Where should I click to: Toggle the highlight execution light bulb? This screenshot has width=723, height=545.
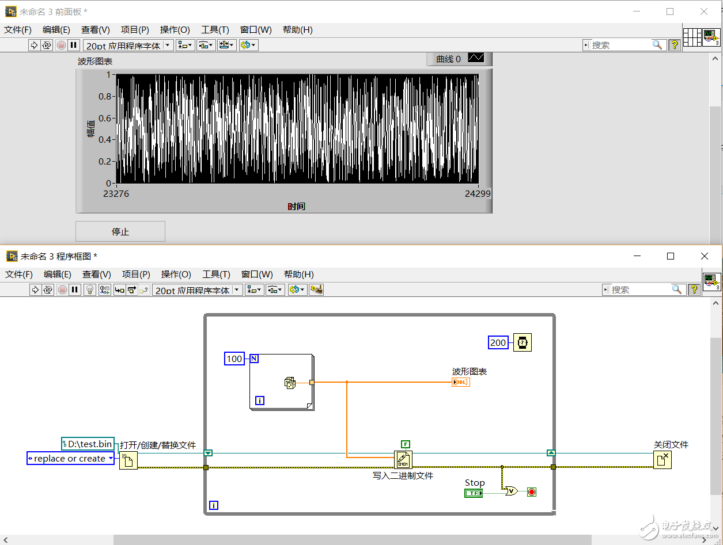click(89, 290)
